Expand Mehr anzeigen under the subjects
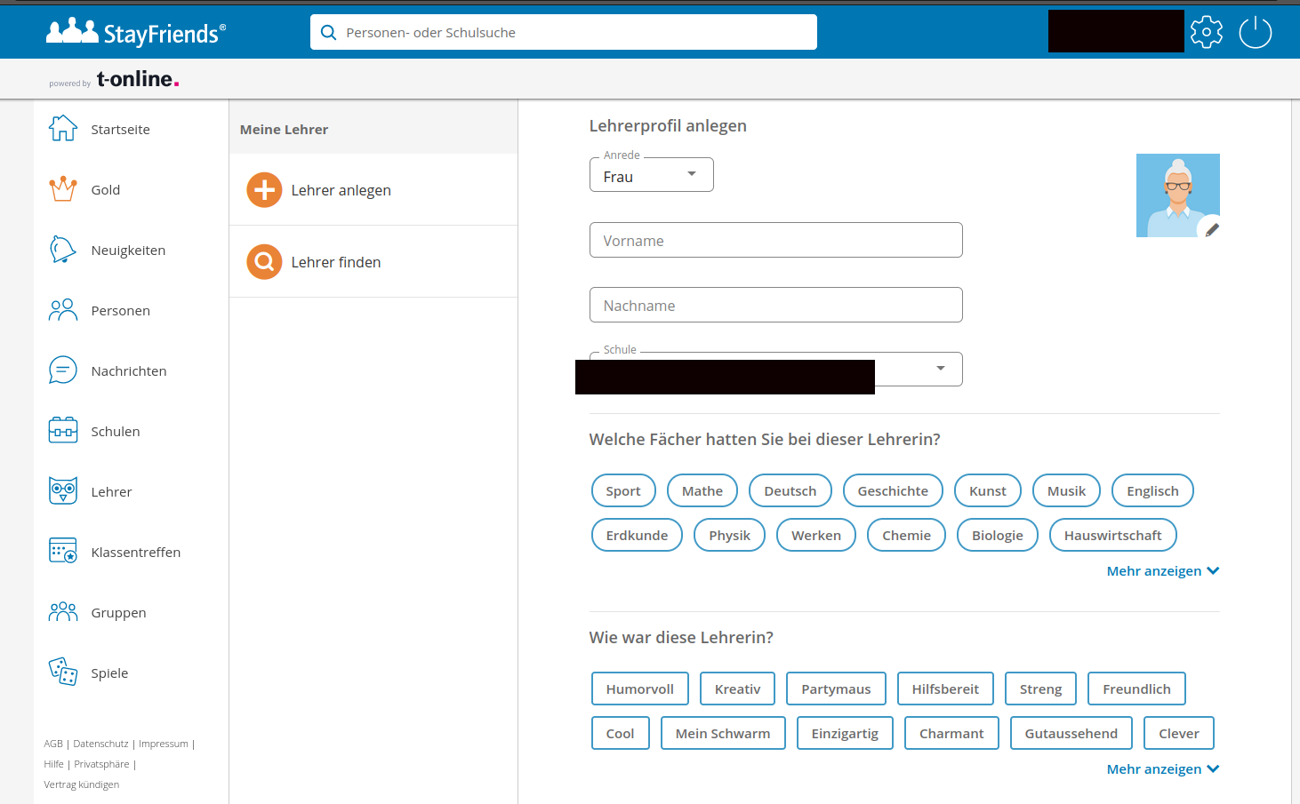Viewport: 1300px width, 804px height. coord(1162,571)
